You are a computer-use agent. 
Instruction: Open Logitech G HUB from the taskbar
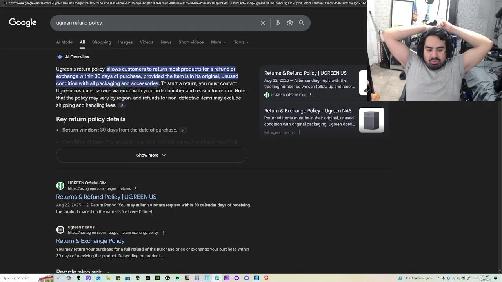point(167,278)
